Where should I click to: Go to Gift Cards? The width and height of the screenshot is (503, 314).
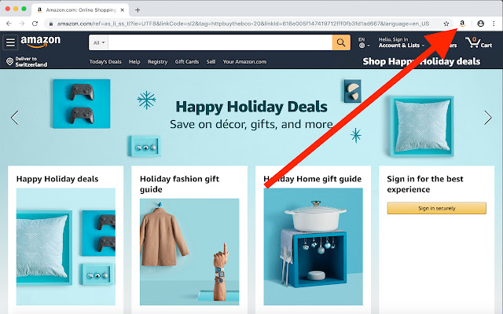pos(187,61)
